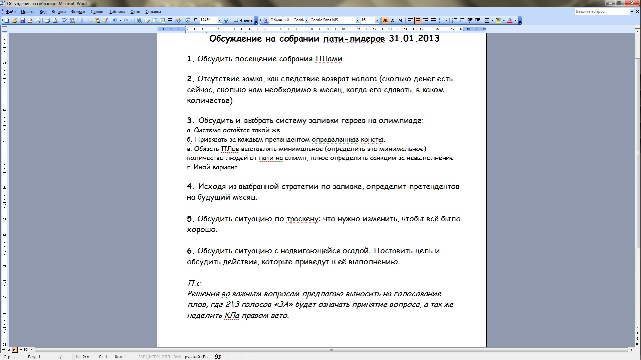Open borders dropdown arrow
The width and height of the screenshot is (641, 360).
492,20
